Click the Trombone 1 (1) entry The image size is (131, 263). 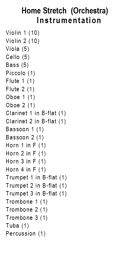(x=27, y=202)
